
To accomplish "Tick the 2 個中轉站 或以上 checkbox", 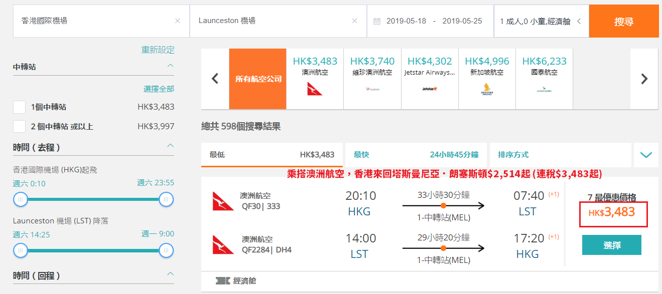I will [x=19, y=126].
